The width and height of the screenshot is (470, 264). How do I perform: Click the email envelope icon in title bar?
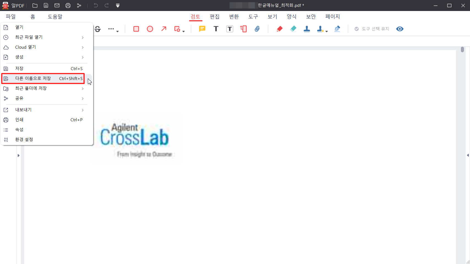pyautogui.click(x=57, y=5)
